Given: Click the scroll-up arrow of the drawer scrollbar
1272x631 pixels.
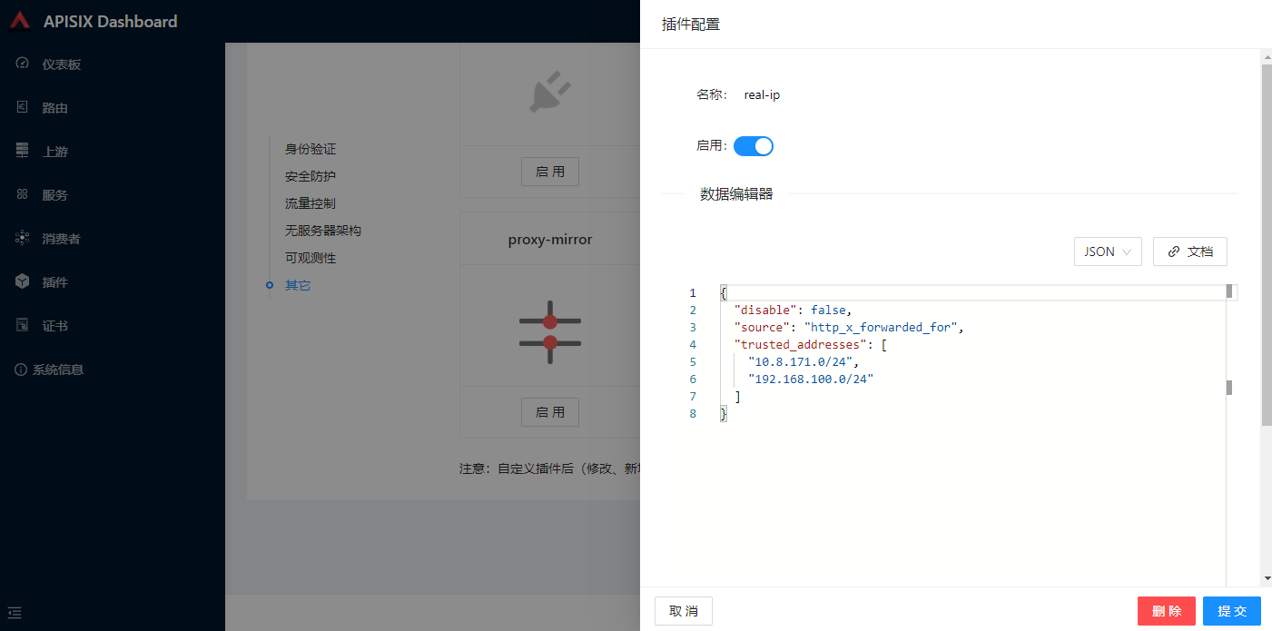Looking at the screenshot, I should point(1267,57).
